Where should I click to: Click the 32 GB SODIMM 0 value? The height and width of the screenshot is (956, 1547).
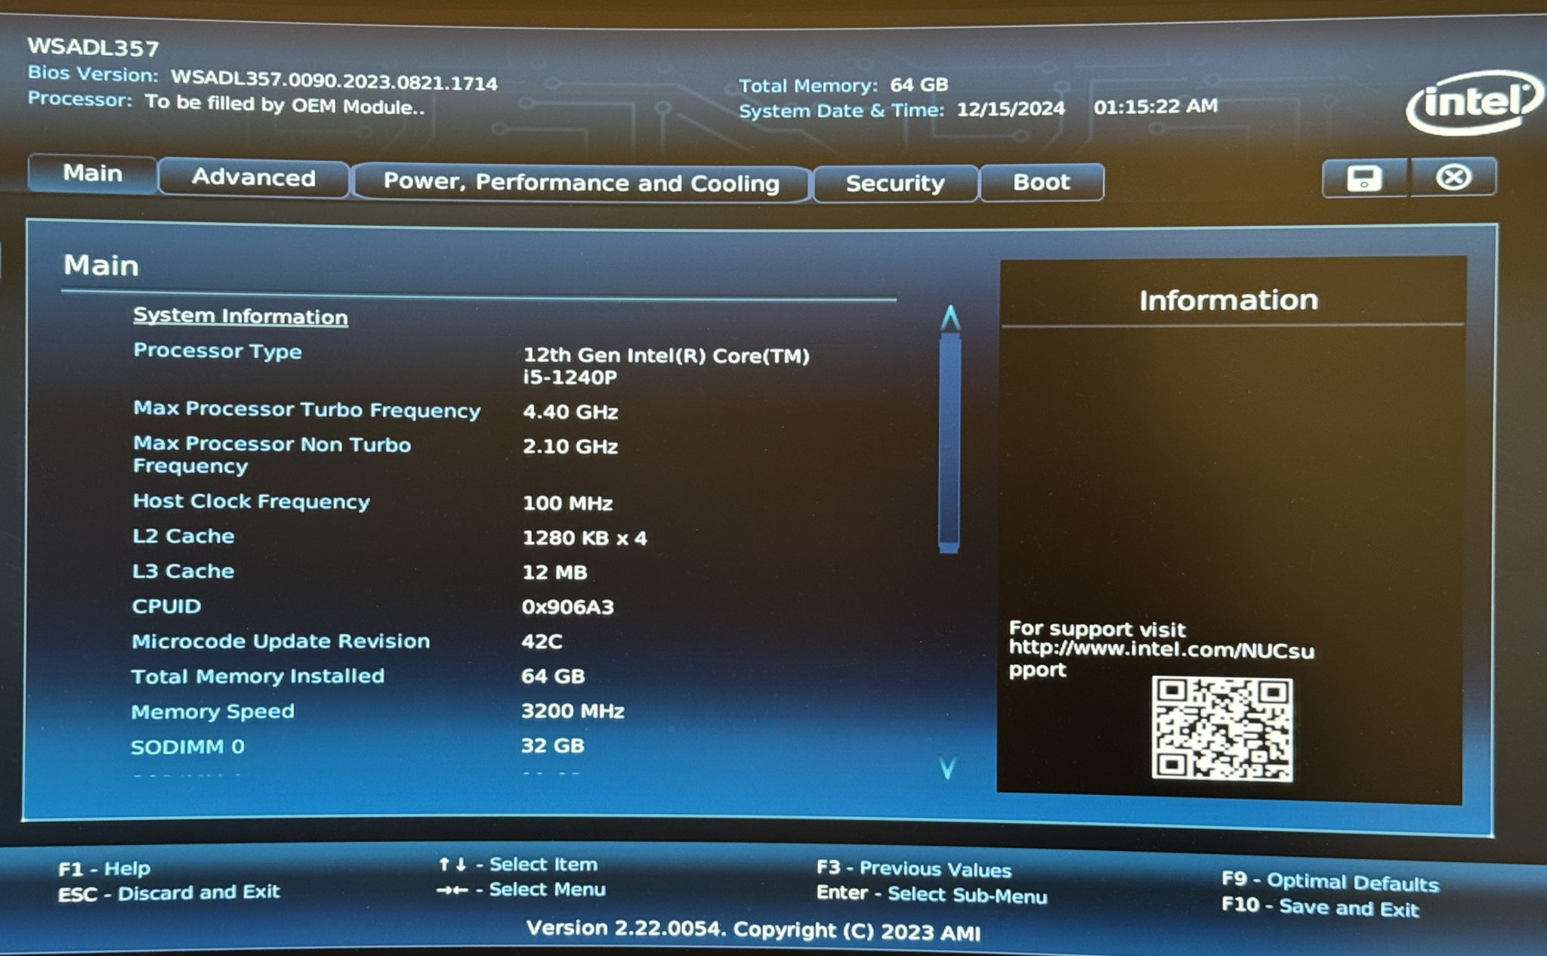point(552,746)
